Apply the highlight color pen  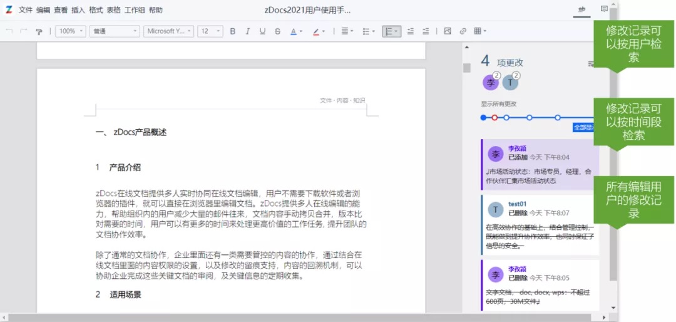[x=316, y=31]
